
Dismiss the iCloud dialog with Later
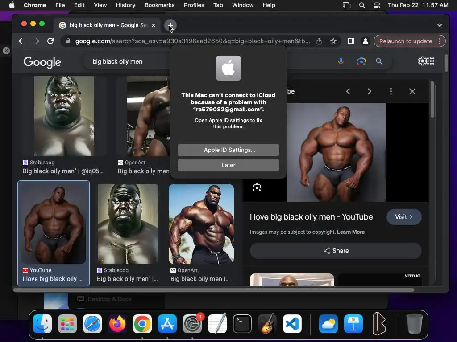[x=228, y=165]
